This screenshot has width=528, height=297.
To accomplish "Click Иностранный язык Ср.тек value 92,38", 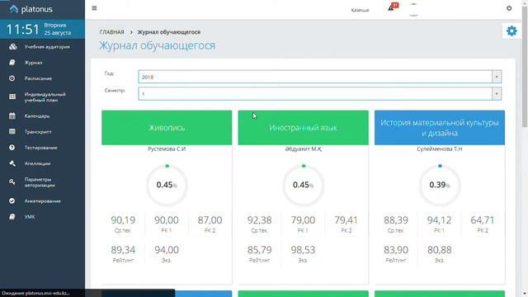I will pyautogui.click(x=259, y=220).
